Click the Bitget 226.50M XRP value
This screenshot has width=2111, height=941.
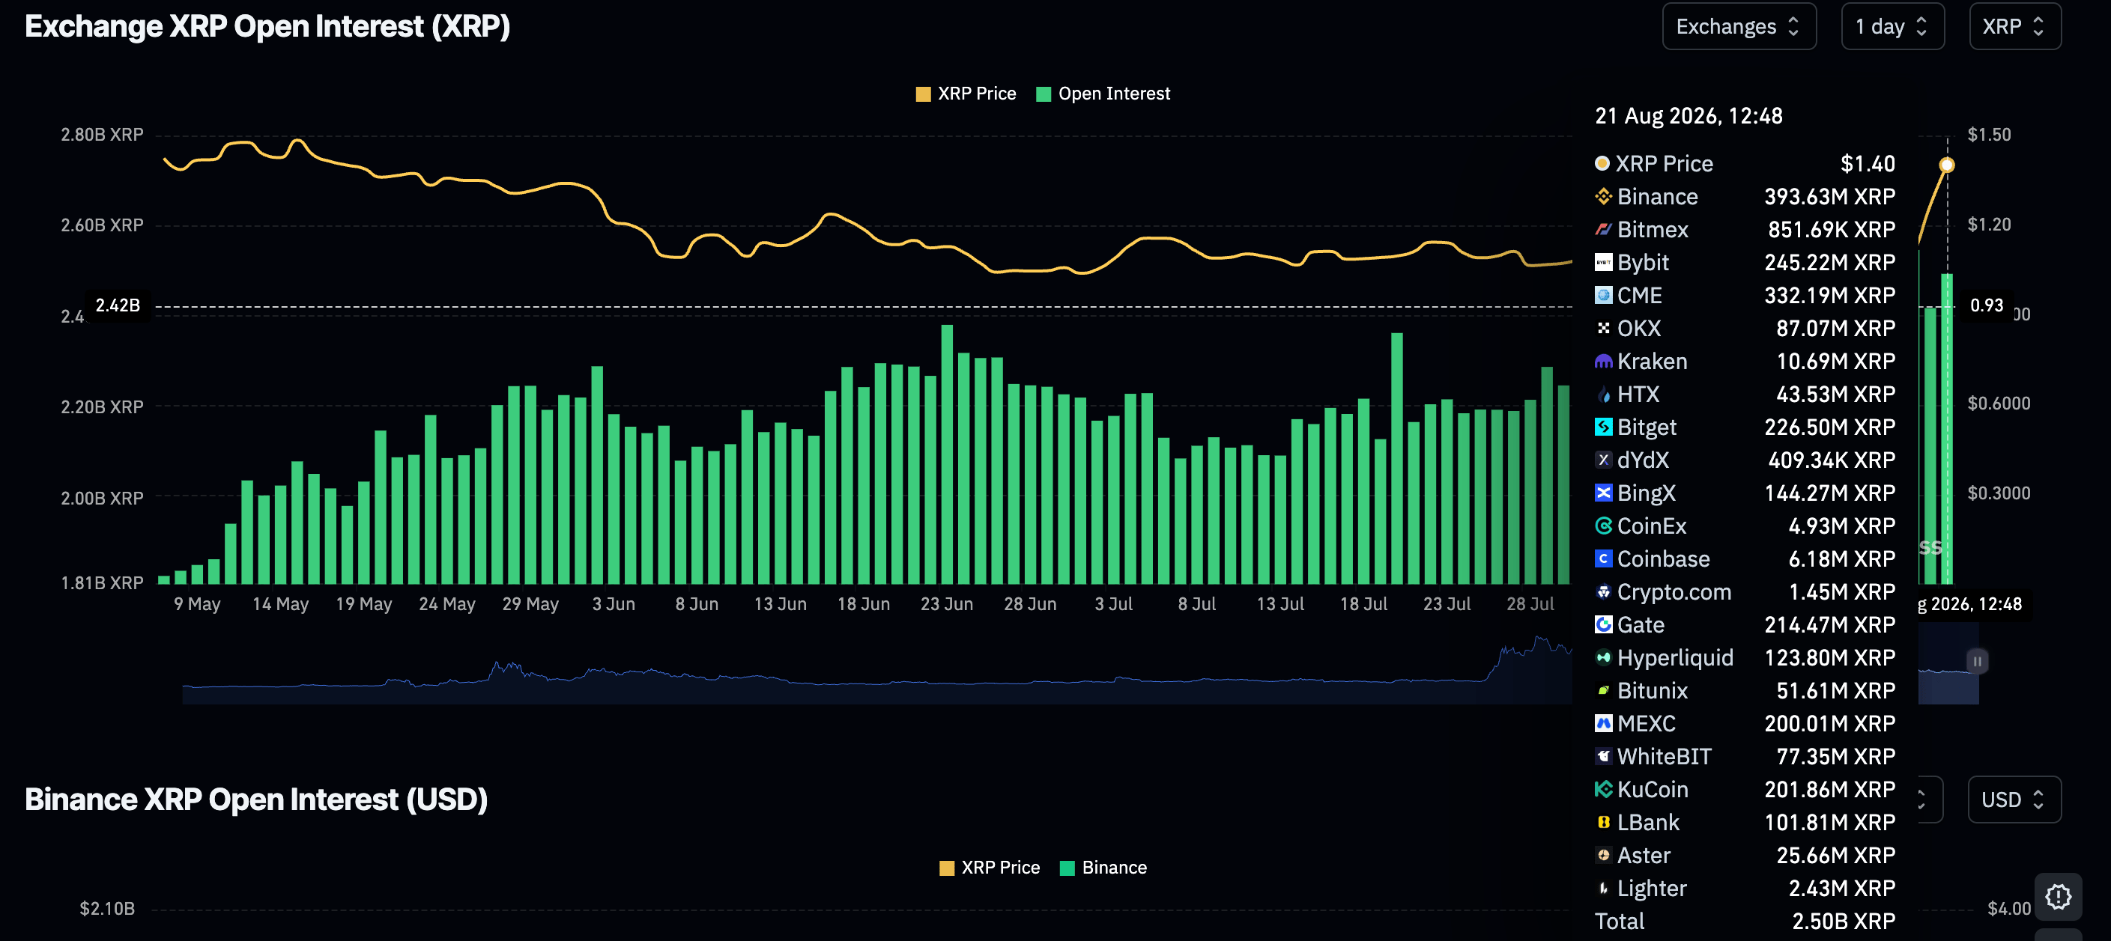[1829, 427]
